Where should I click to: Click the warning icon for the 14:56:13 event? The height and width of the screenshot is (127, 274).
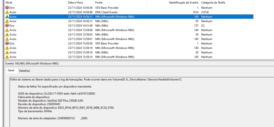7,21
